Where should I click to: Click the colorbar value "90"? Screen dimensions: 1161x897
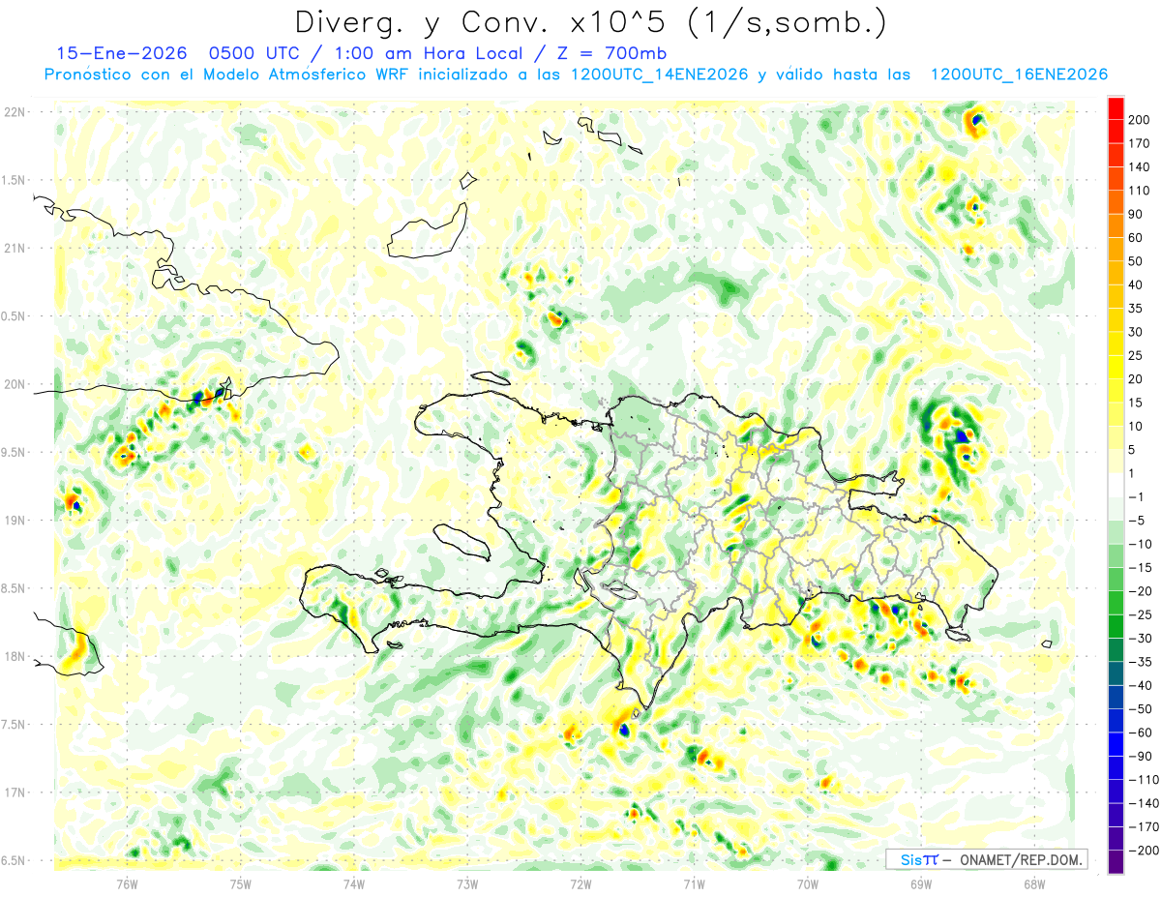pos(1138,214)
